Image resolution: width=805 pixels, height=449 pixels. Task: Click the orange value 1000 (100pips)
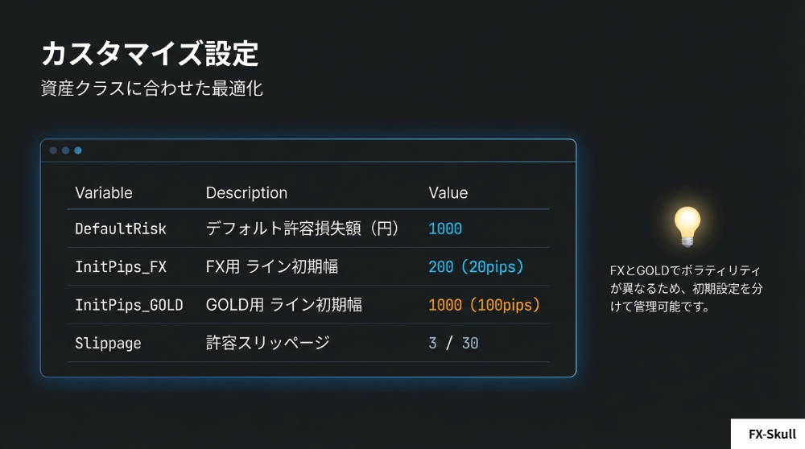tap(484, 305)
